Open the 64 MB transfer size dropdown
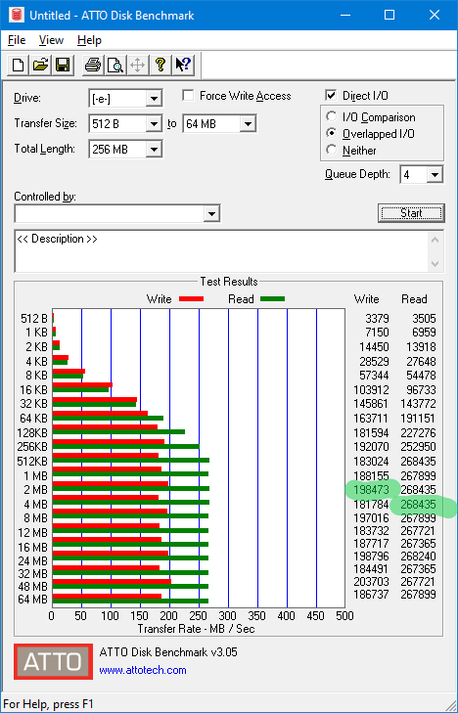 point(248,123)
